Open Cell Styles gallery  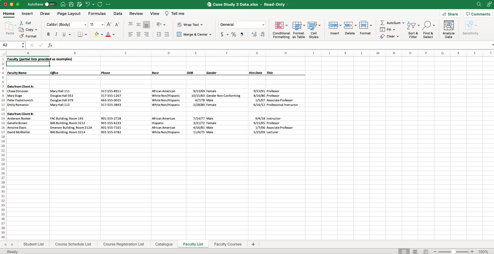pos(314,30)
